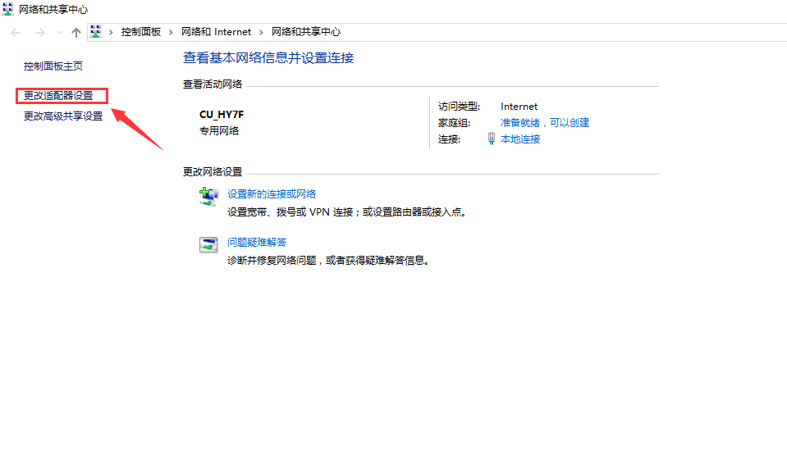787x464 pixels.
Task: Open the recent locations dropdown arrow
Action: pyautogui.click(x=59, y=33)
